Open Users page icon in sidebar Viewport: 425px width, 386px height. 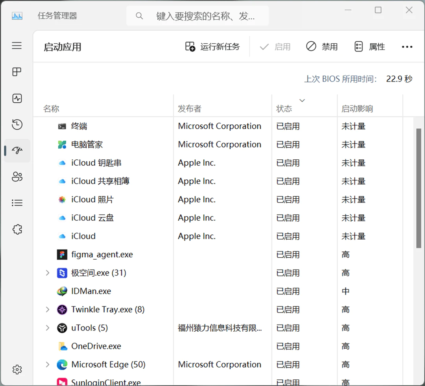point(17,177)
